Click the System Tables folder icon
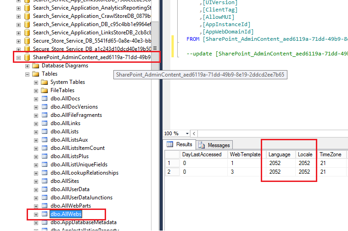 [x=45, y=82]
